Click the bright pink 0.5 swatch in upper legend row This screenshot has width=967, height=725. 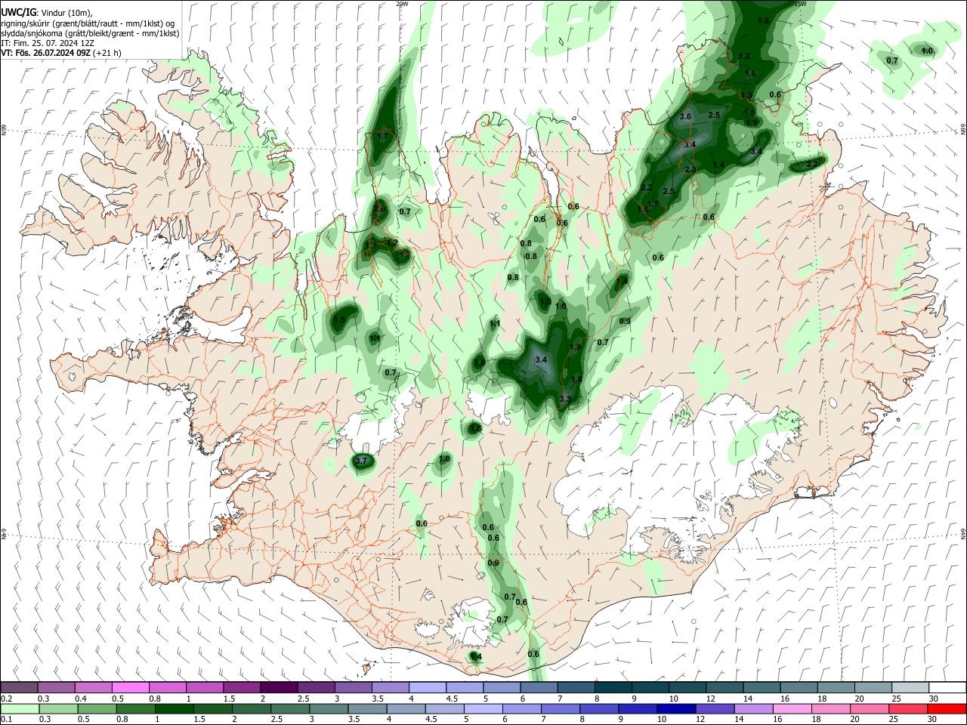point(130,687)
